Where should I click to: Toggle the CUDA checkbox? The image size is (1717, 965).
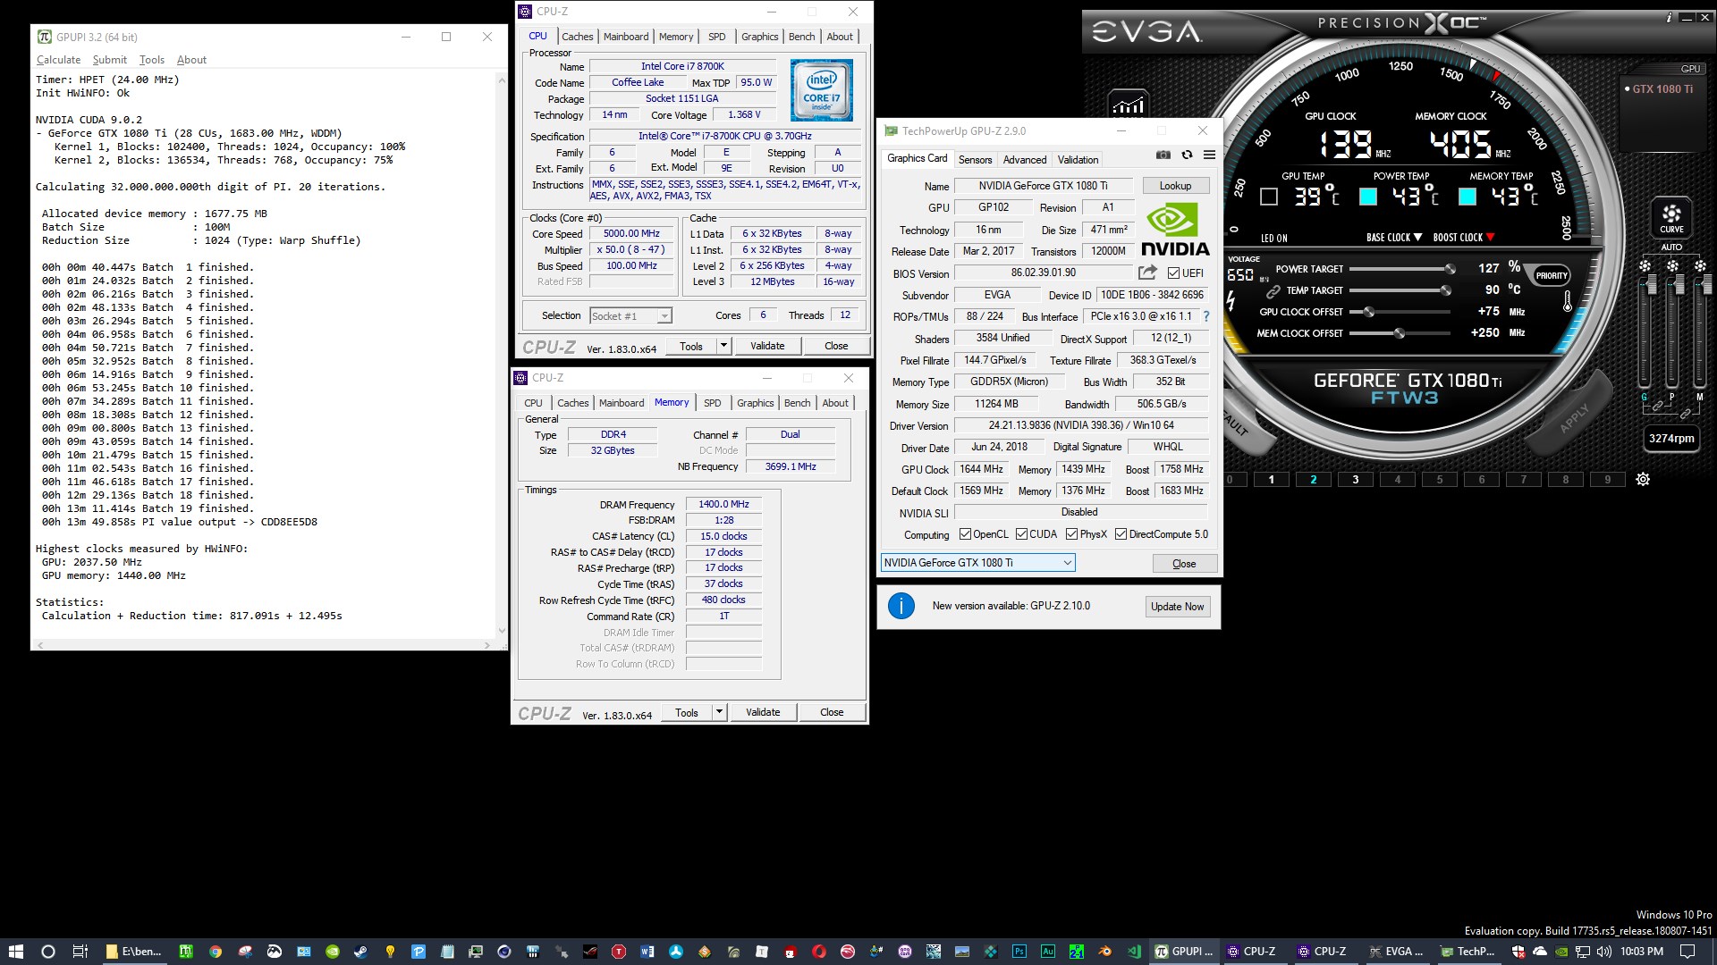1021,534
